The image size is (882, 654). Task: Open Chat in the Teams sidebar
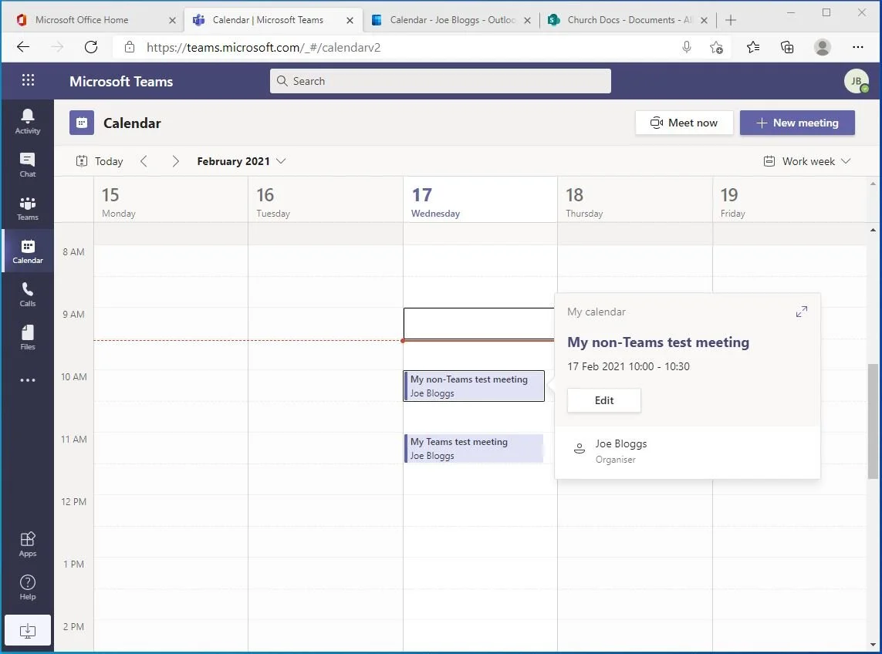[x=28, y=165]
